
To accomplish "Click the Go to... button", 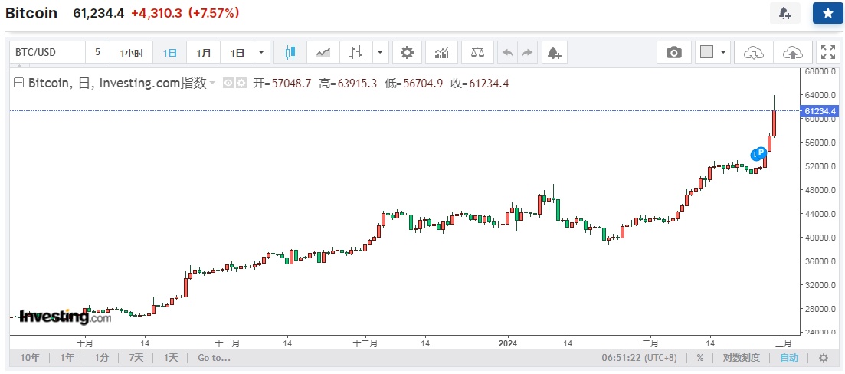I will point(214,357).
